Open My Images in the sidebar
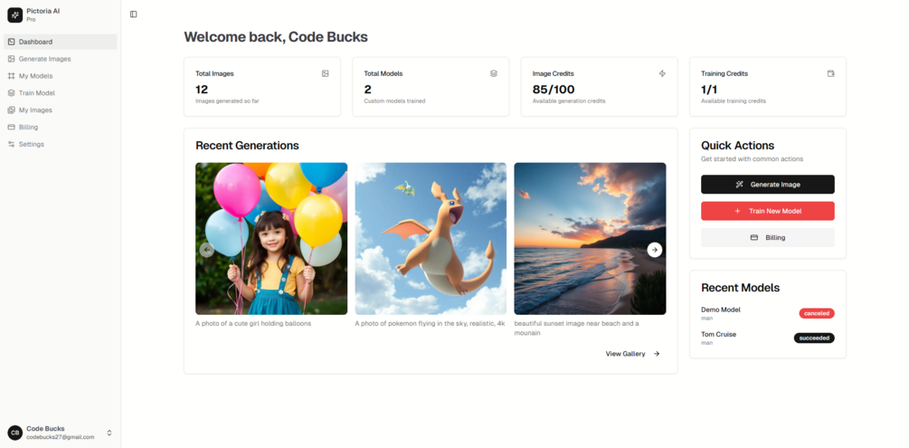The height and width of the screenshot is (448, 909). (x=61, y=110)
